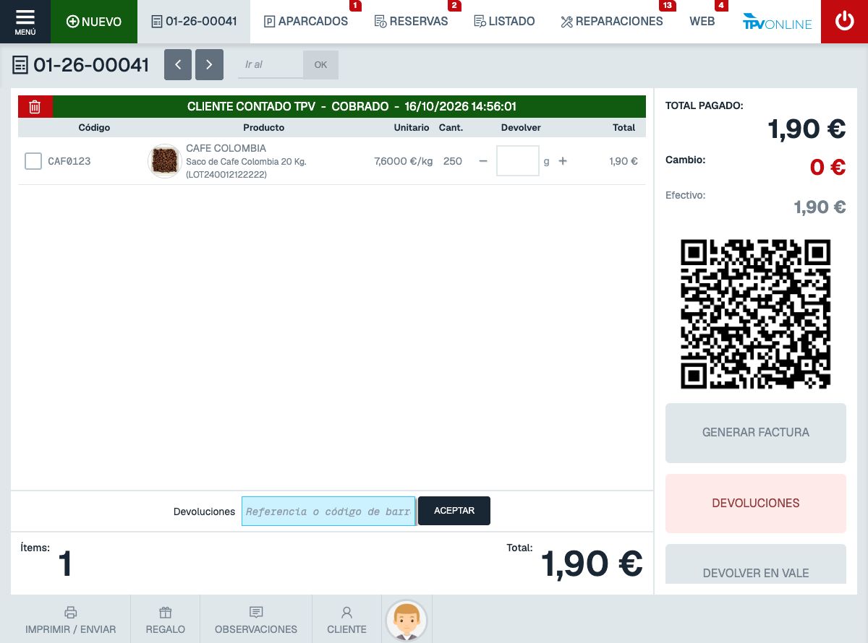Focus the Devoluciones reference input field
This screenshot has height=643, width=868.
pyautogui.click(x=328, y=511)
